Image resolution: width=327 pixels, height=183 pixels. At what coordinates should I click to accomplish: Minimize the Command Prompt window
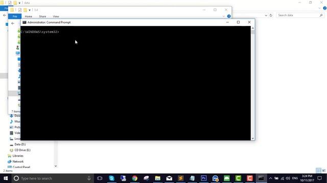pyautogui.click(x=227, y=22)
